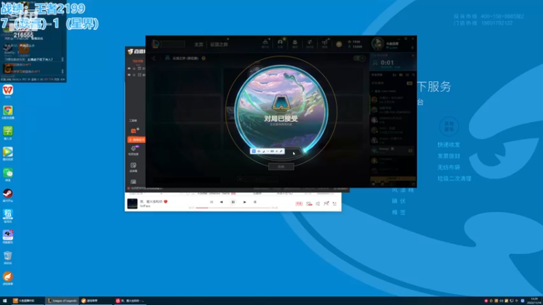Open the green 字 input method desktop icon

[7, 131]
